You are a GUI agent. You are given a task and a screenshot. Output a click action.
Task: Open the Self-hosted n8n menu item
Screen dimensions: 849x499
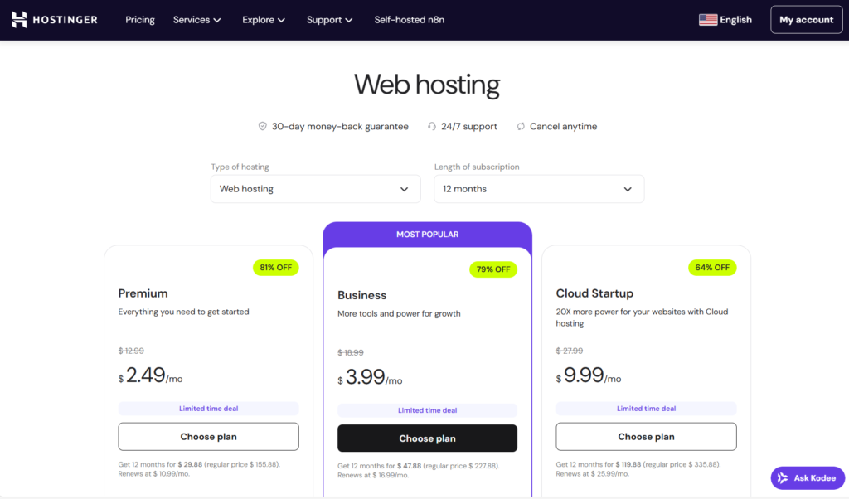pyautogui.click(x=409, y=19)
